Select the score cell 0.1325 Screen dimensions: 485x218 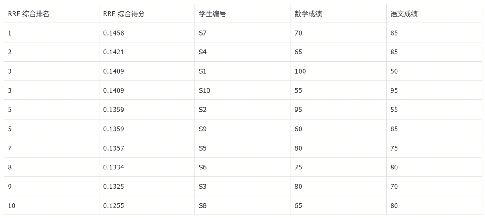[x=113, y=187]
